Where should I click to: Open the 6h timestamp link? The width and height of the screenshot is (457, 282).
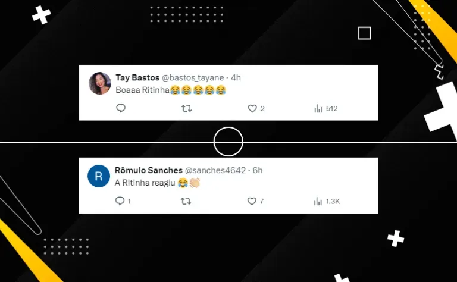coord(257,170)
